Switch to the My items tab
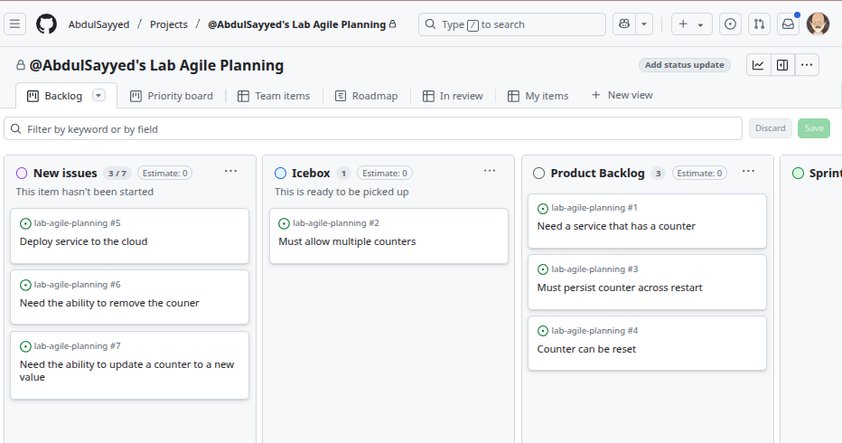The image size is (842, 443). [538, 96]
